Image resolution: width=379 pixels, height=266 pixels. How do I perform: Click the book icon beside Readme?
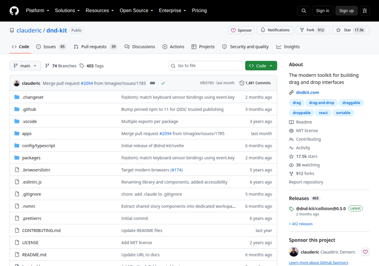pos(291,122)
